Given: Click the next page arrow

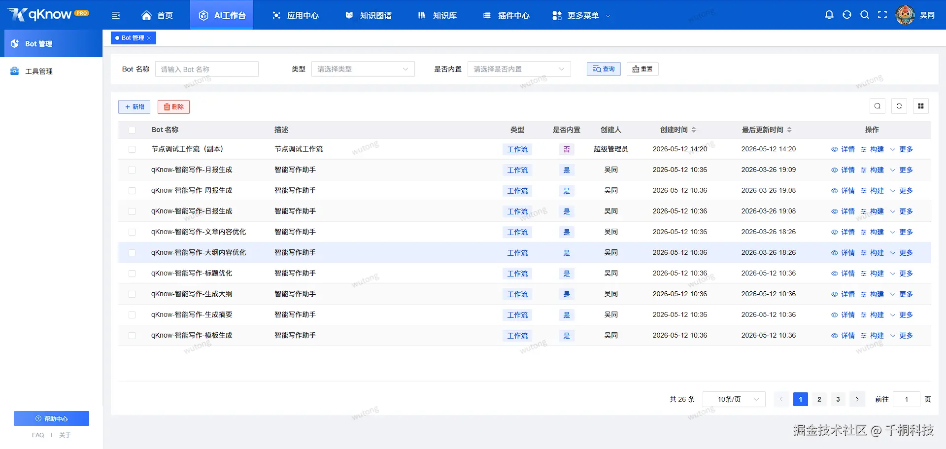Looking at the screenshot, I should coord(857,399).
